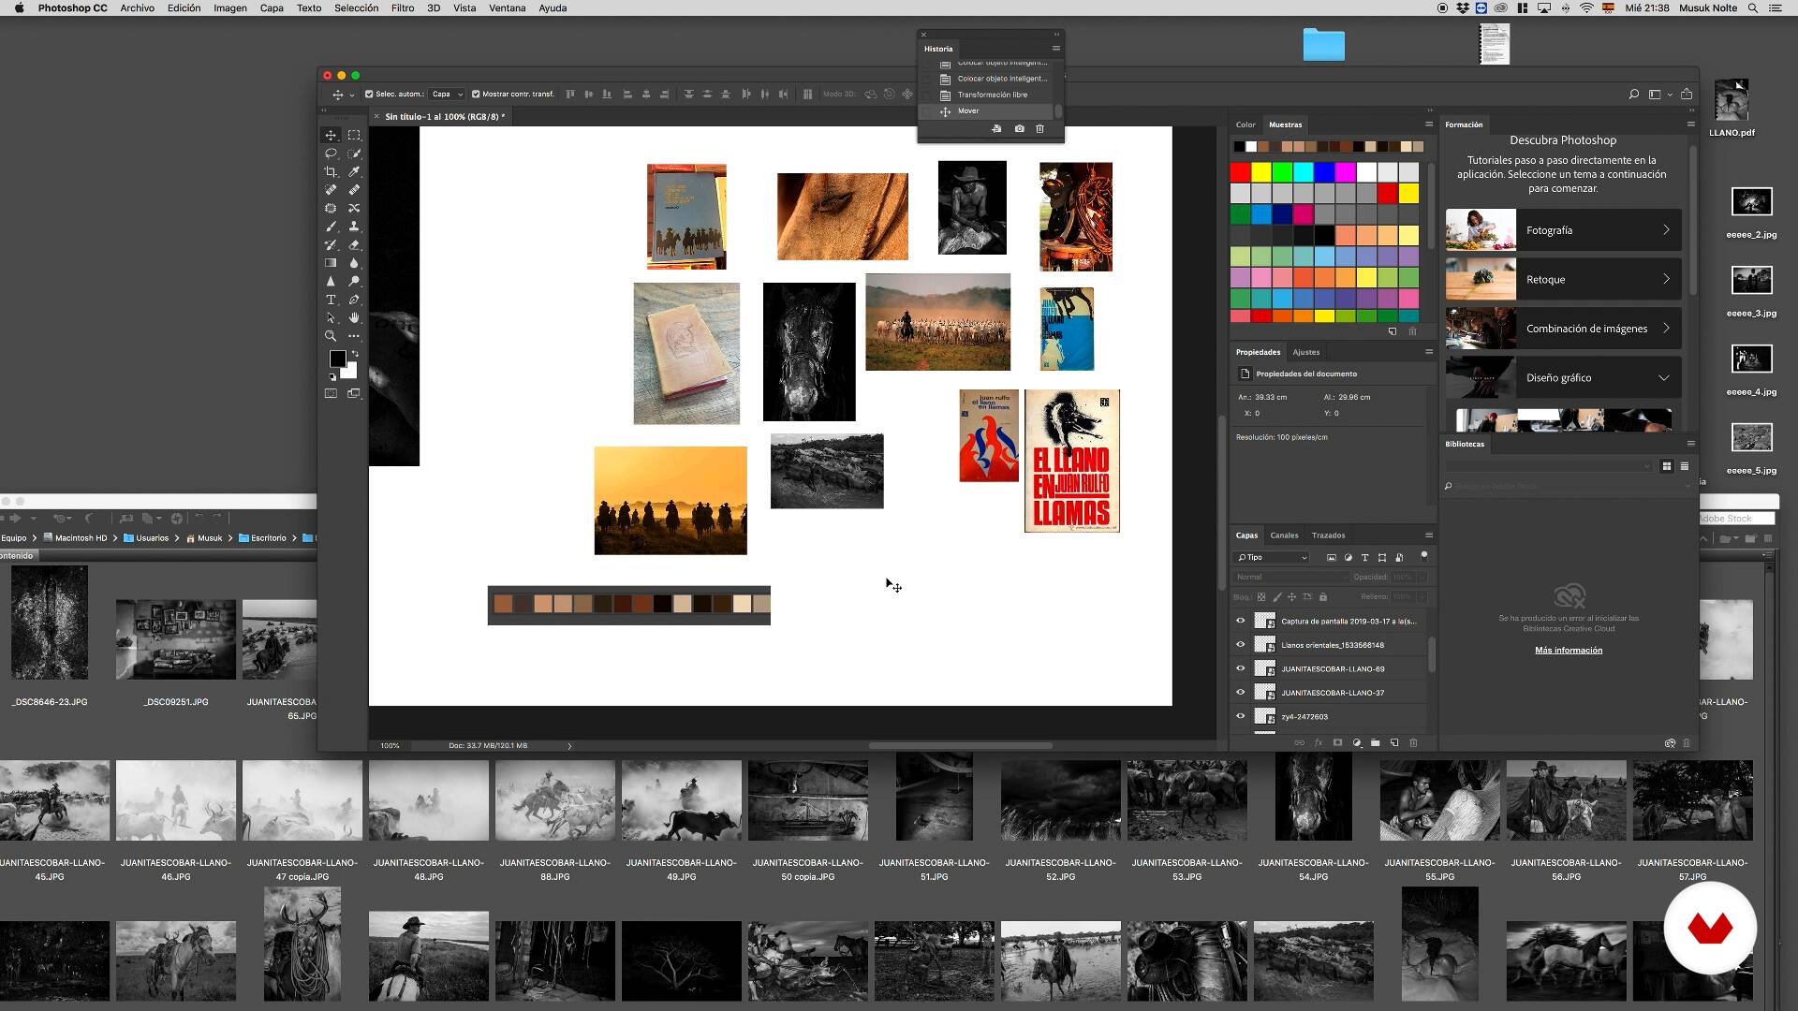
Task: Open the Muestras panel options menu
Action: [1429, 125]
